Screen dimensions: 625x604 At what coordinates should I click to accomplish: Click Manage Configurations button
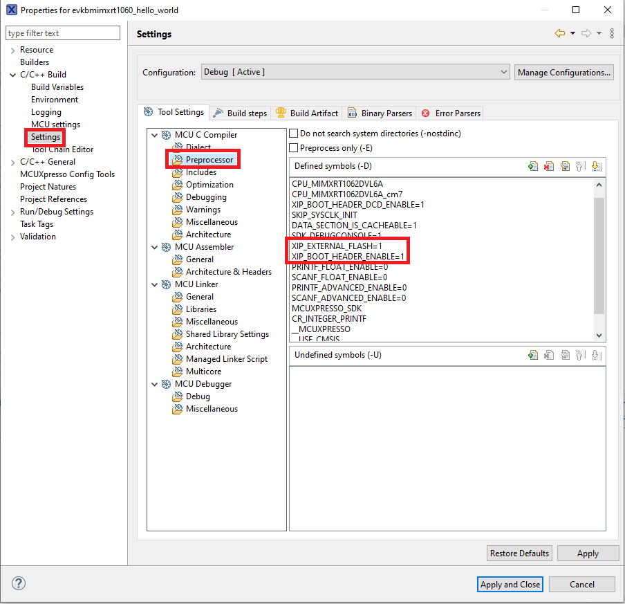[564, 73]
